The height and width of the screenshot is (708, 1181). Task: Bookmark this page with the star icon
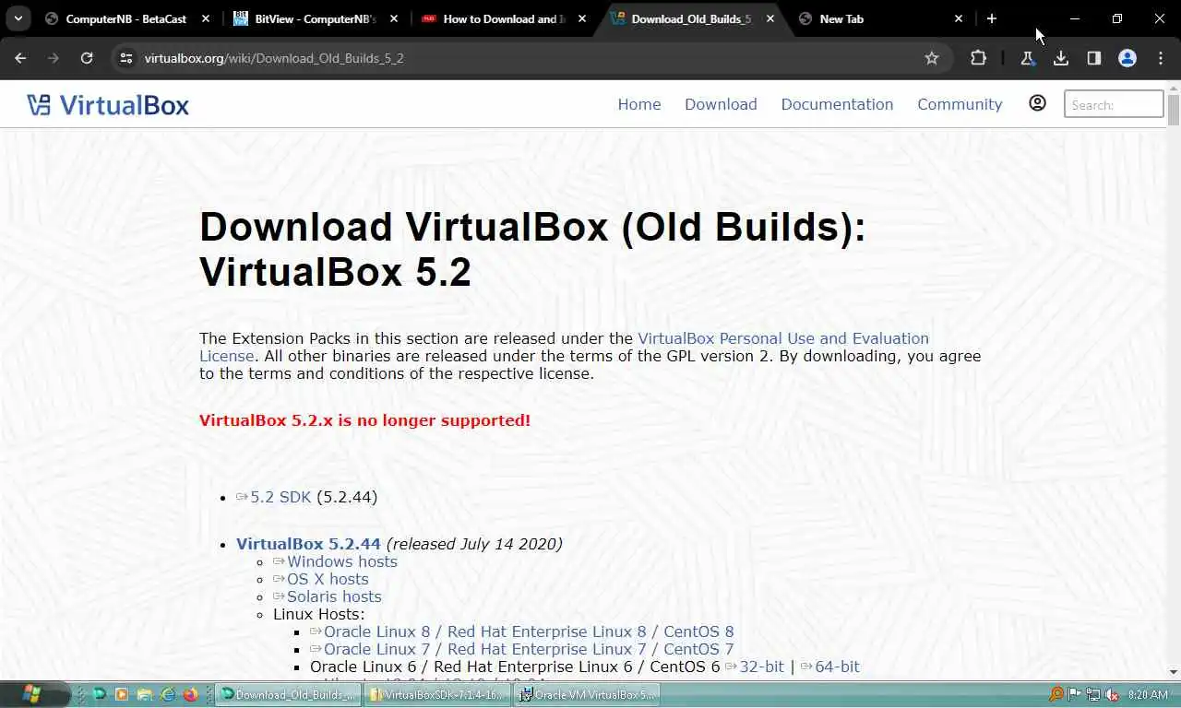point(932,58)
